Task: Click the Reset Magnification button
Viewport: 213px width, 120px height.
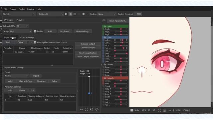Action: 88,53
